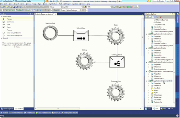The height and width of the screenshot is (118, 180).
Task: Click Show All Files in Solution Explorer
Action: 150,17
